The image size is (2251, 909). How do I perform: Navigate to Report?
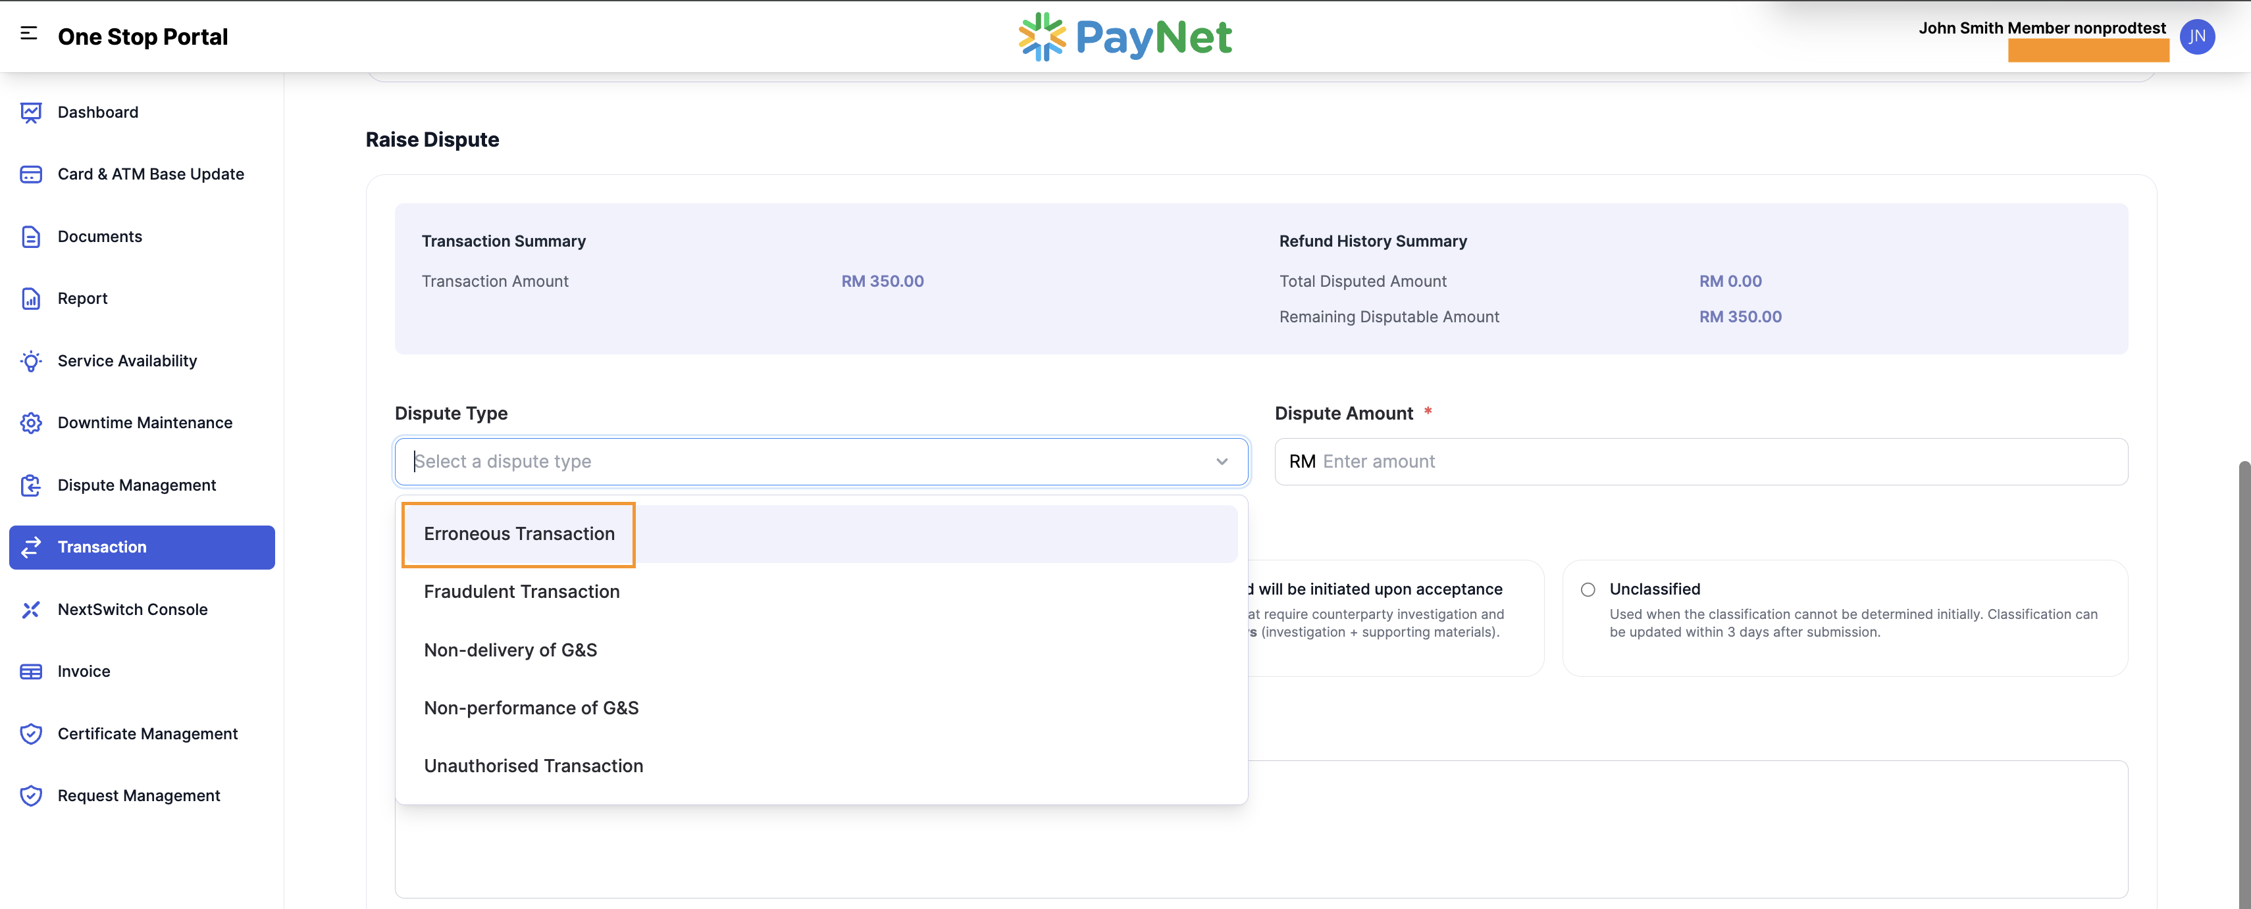[142, 299]
